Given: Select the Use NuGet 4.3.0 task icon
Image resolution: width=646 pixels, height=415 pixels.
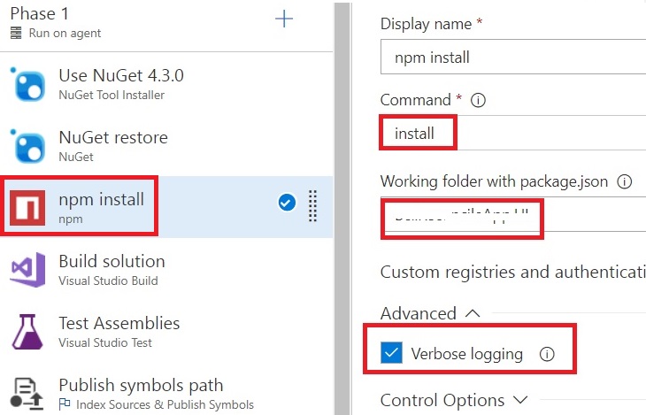Looking at the screenshot, I should click(28, 84).
